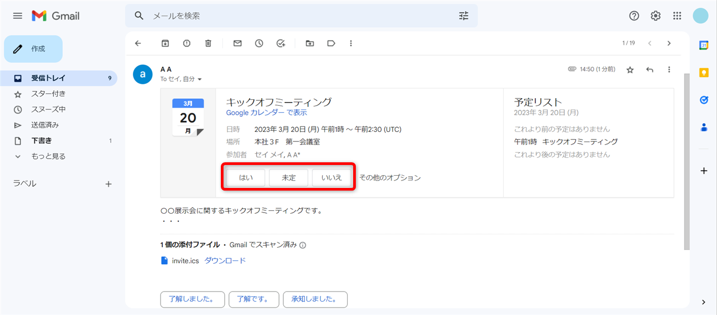The height and width of the screenshot is (315, 717).
Task: Report the message as spam
Action: [187, 43]
